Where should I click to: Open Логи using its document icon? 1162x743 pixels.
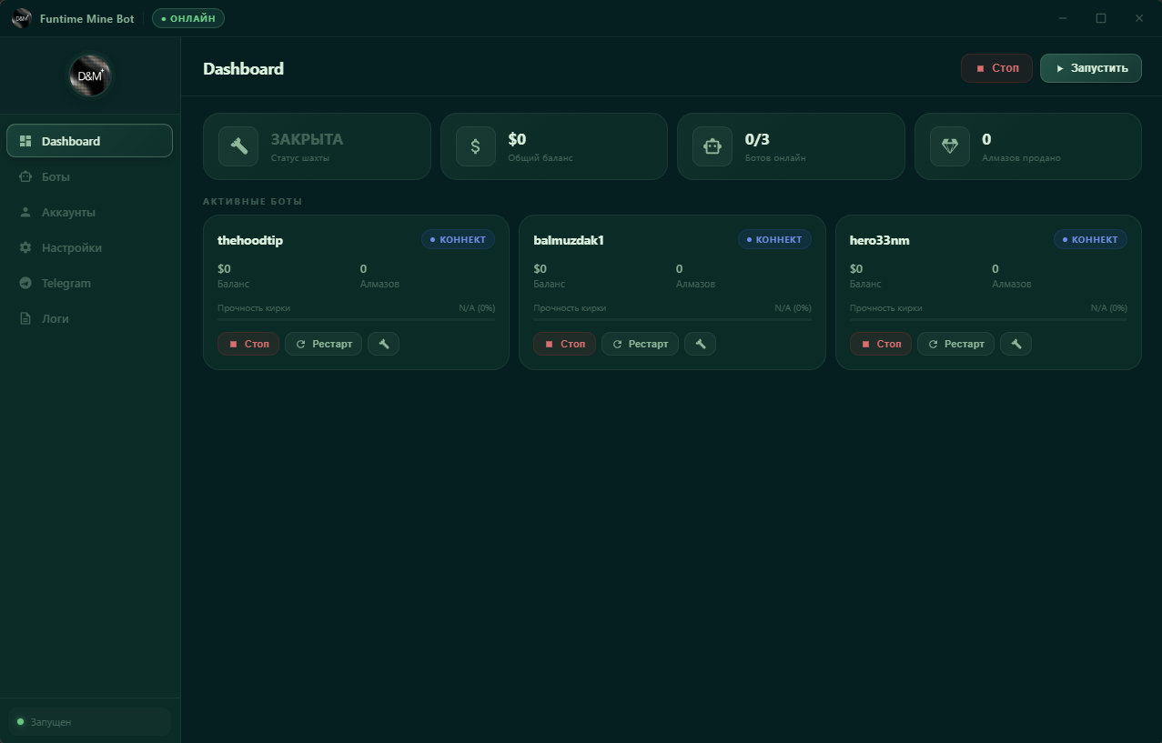[25, 318]
